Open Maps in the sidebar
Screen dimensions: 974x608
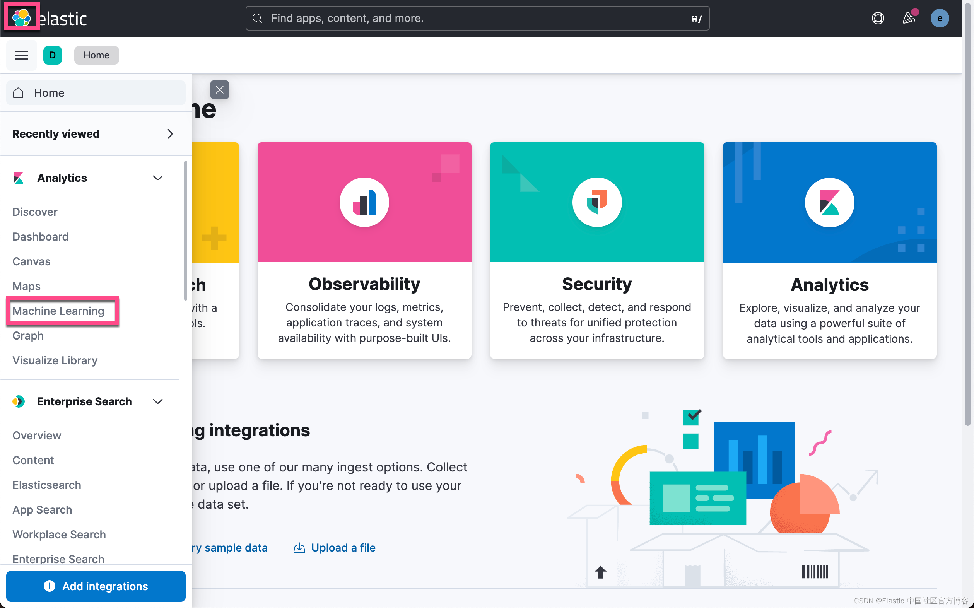(x=27, y=286)
